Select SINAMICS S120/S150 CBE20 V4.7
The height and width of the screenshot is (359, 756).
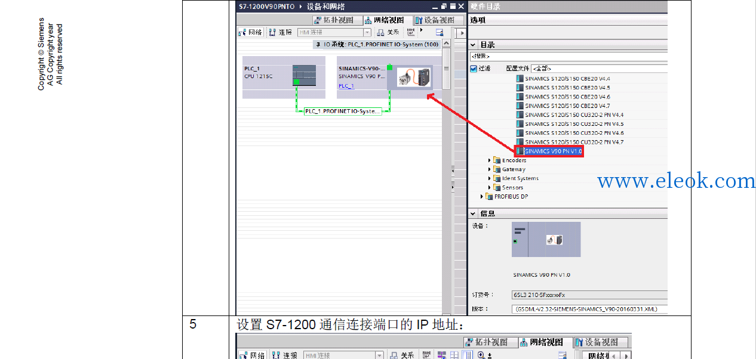pyautogui.click(x=563, y=106)
